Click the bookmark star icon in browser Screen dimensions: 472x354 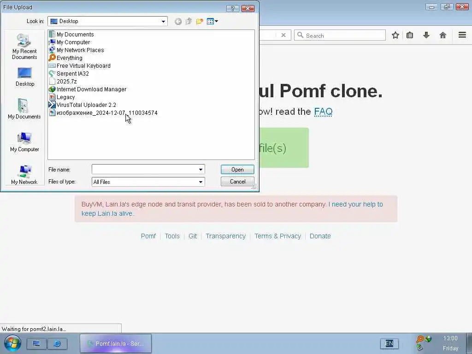coord(395,35)
